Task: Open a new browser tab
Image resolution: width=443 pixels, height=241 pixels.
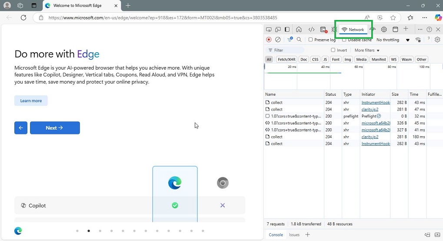Action: [x=128, y=5]
